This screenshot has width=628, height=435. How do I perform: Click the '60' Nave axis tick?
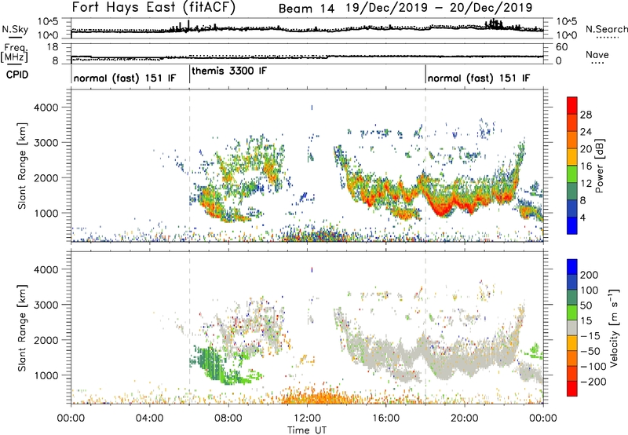coord(561,47)
